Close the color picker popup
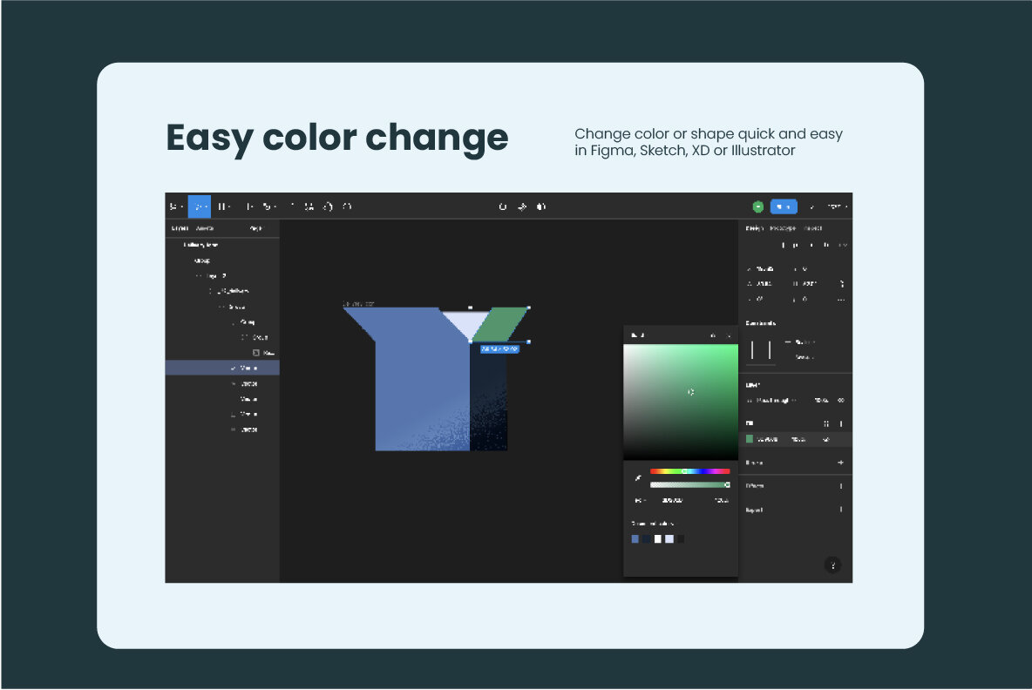Image resolution: width=1032 pixels, height=690 pixels. point(729,335)
